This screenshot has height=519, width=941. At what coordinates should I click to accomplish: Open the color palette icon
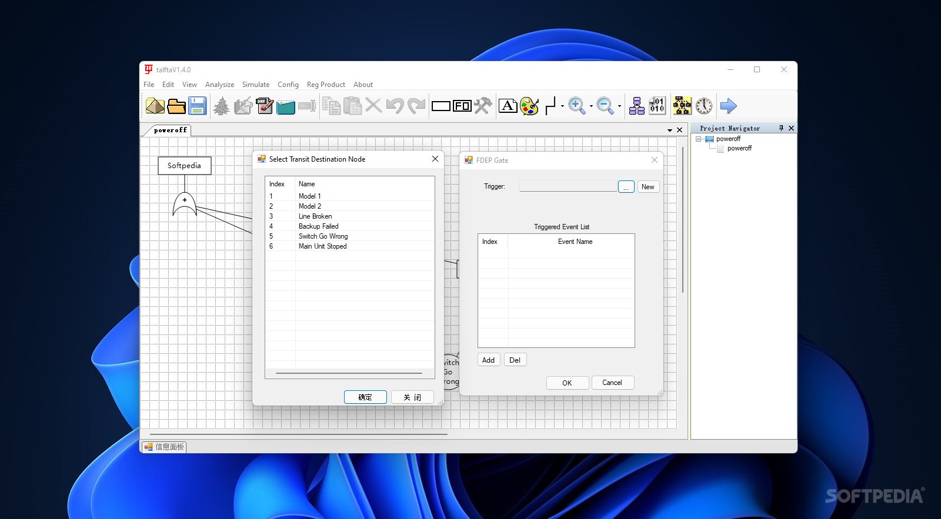click(529, 106)
